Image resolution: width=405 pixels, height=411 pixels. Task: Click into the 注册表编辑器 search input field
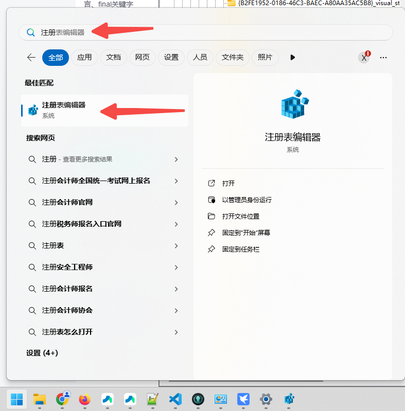tap(206, 32)
